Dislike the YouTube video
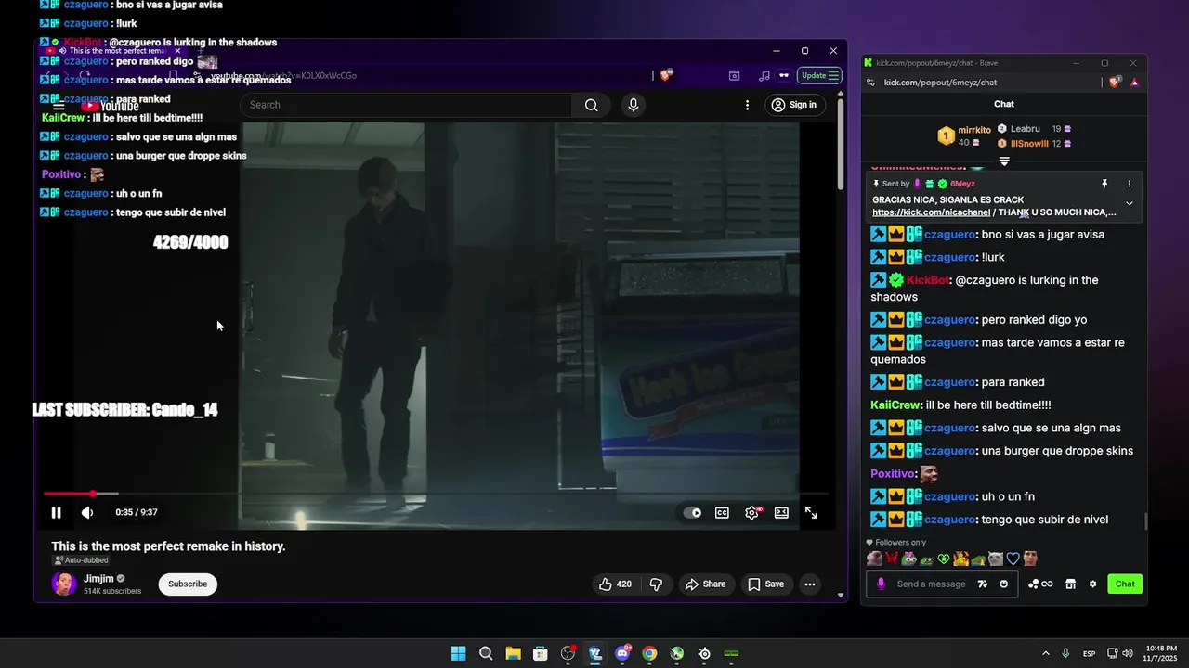Screen dimensions: 1189x668 [x=656, y=584]
